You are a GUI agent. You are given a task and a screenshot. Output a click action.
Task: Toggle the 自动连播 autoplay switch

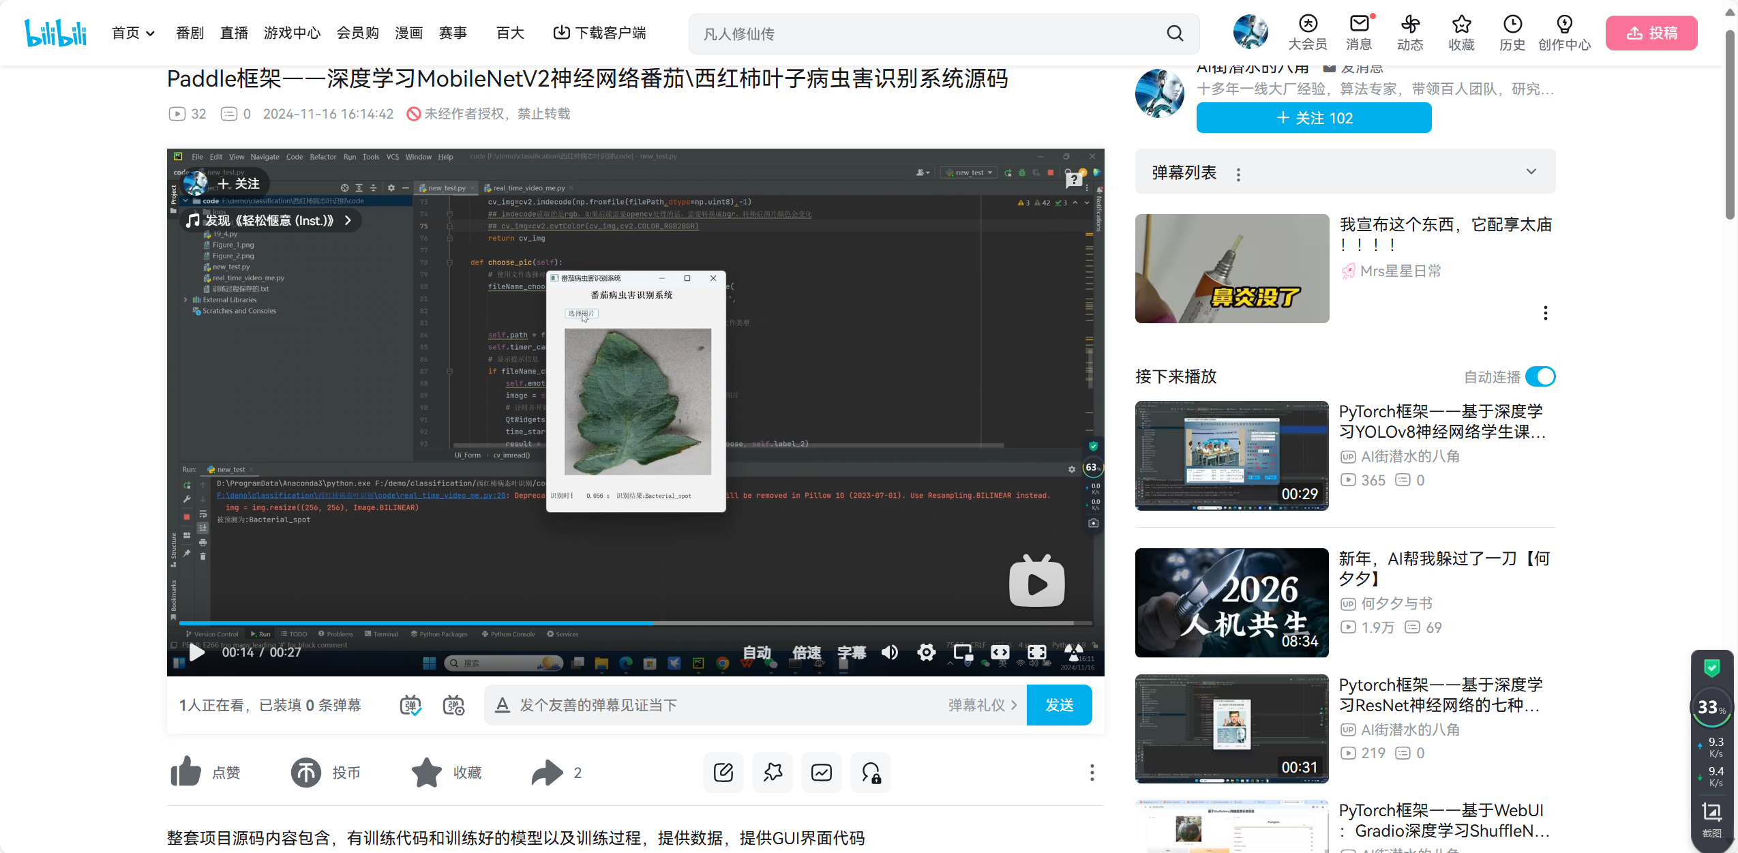coord(1540,376)
